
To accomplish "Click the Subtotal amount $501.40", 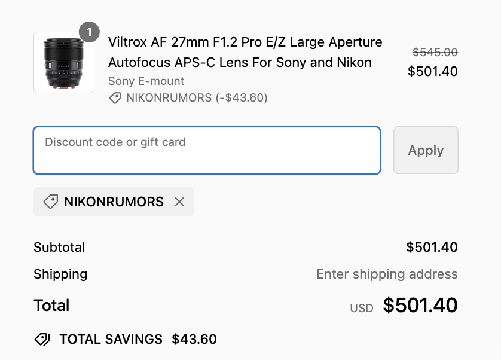I will (432, 247).
